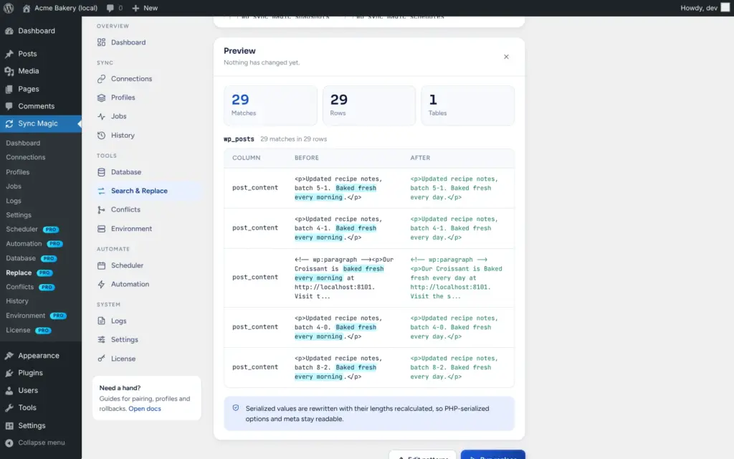Image resolution: width=734 pixels, height=459 pixels.
Task: Click the grid icon beside Overview Dashboard
Action: [101, 42]
